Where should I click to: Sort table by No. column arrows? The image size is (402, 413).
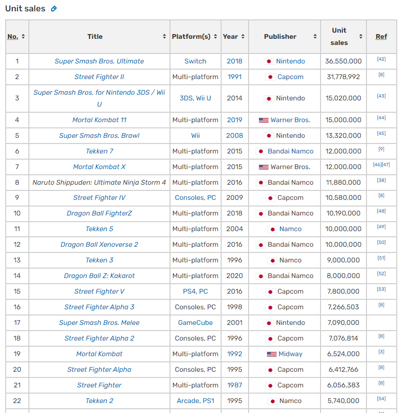click(23, 36)
